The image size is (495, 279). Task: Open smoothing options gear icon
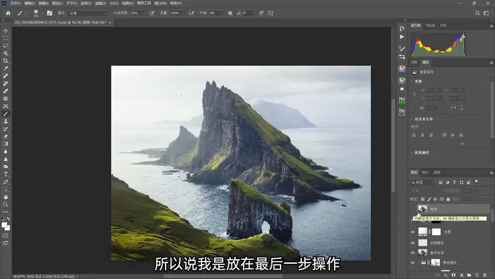coord(230,13)
